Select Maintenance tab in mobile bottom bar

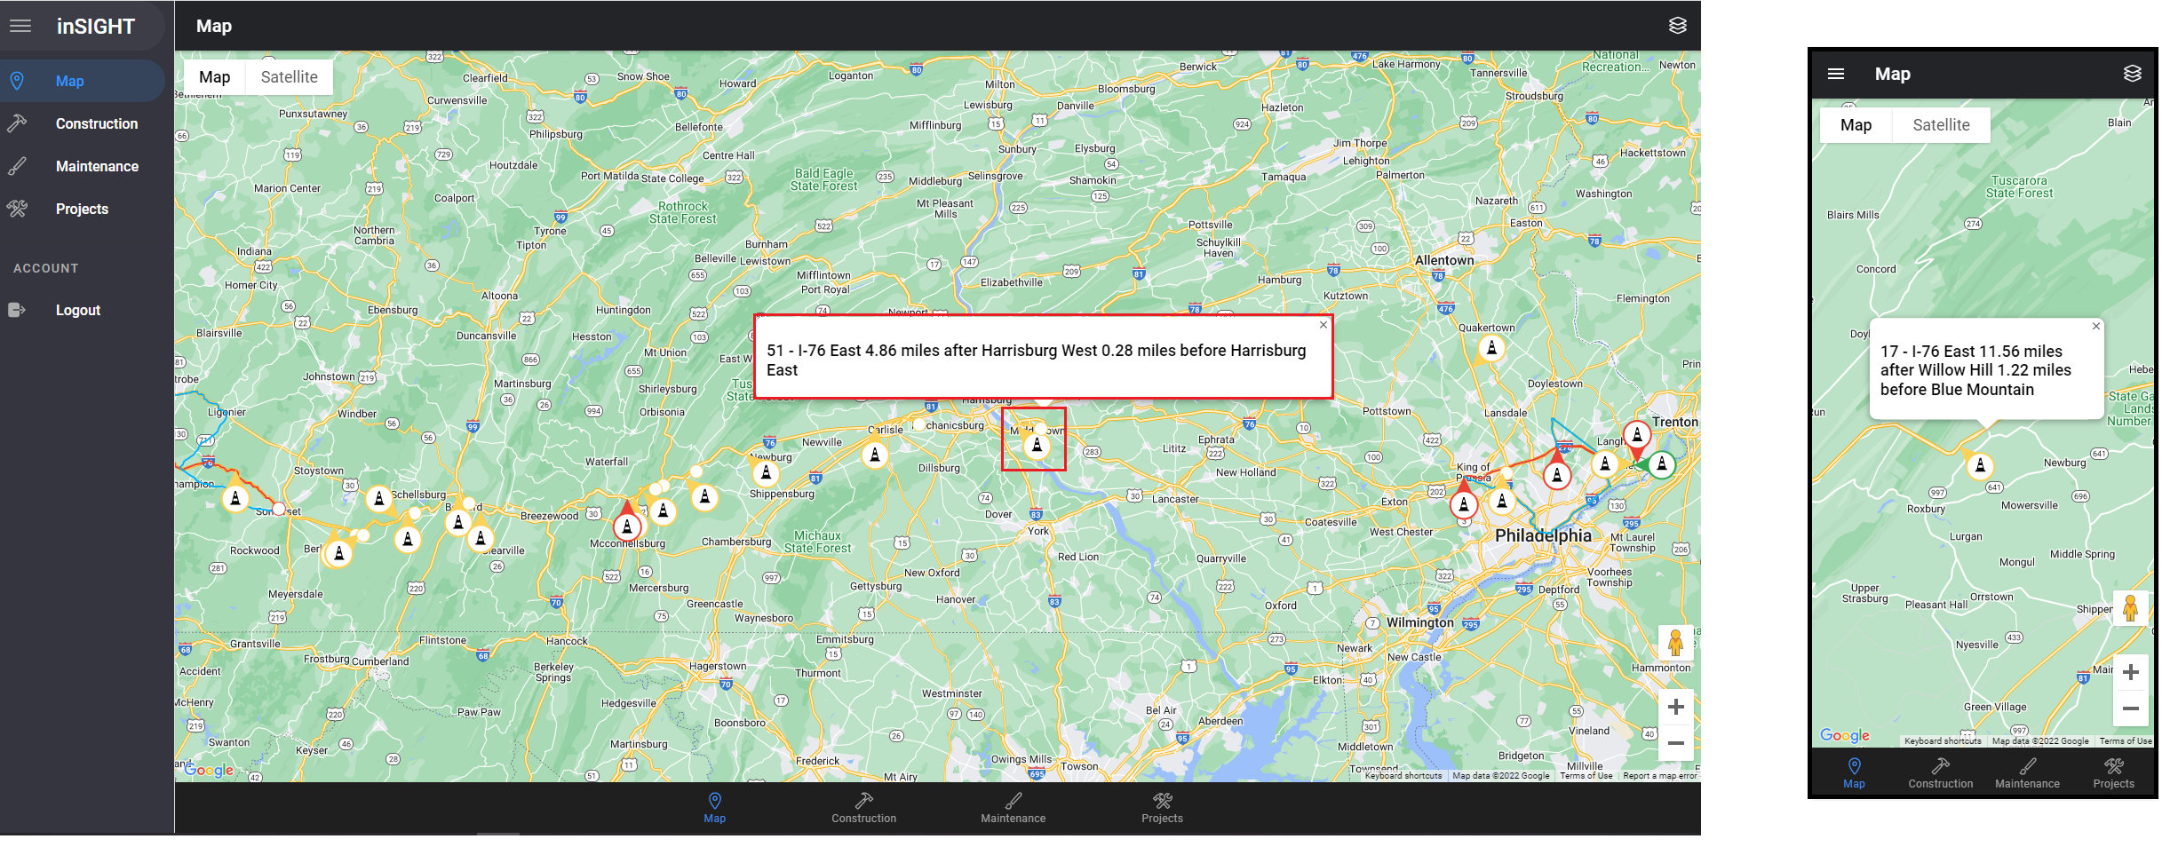(x=2027, y=772)
